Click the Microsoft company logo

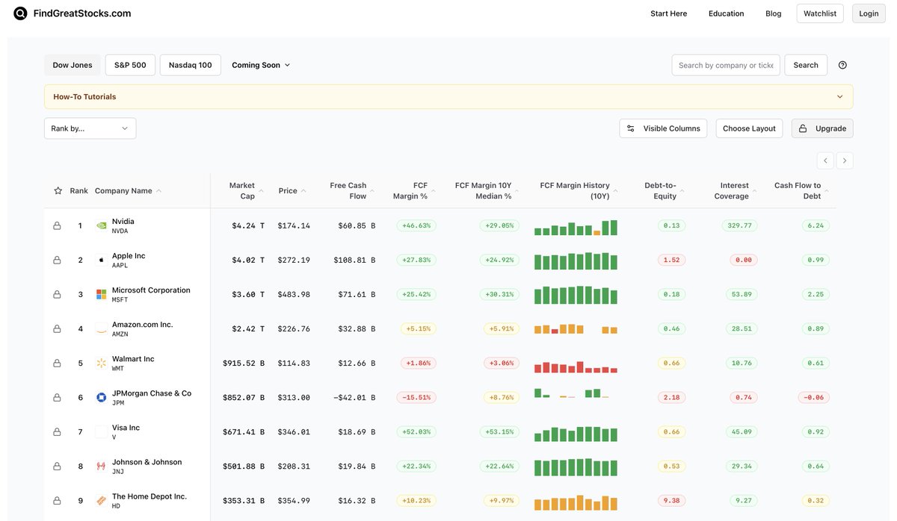tap(102, 294)
